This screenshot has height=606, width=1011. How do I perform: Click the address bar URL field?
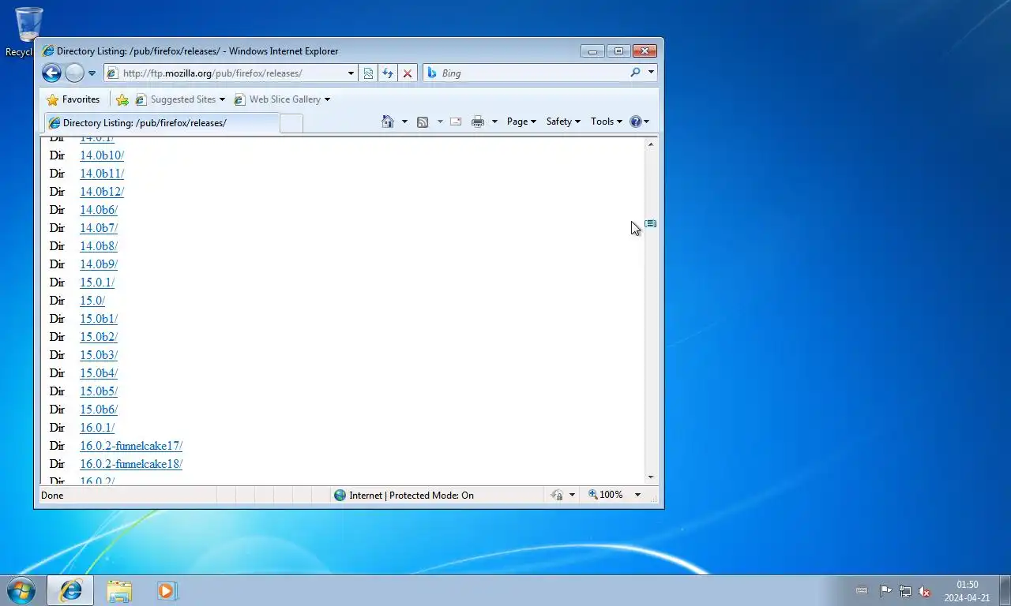[232, 73]
